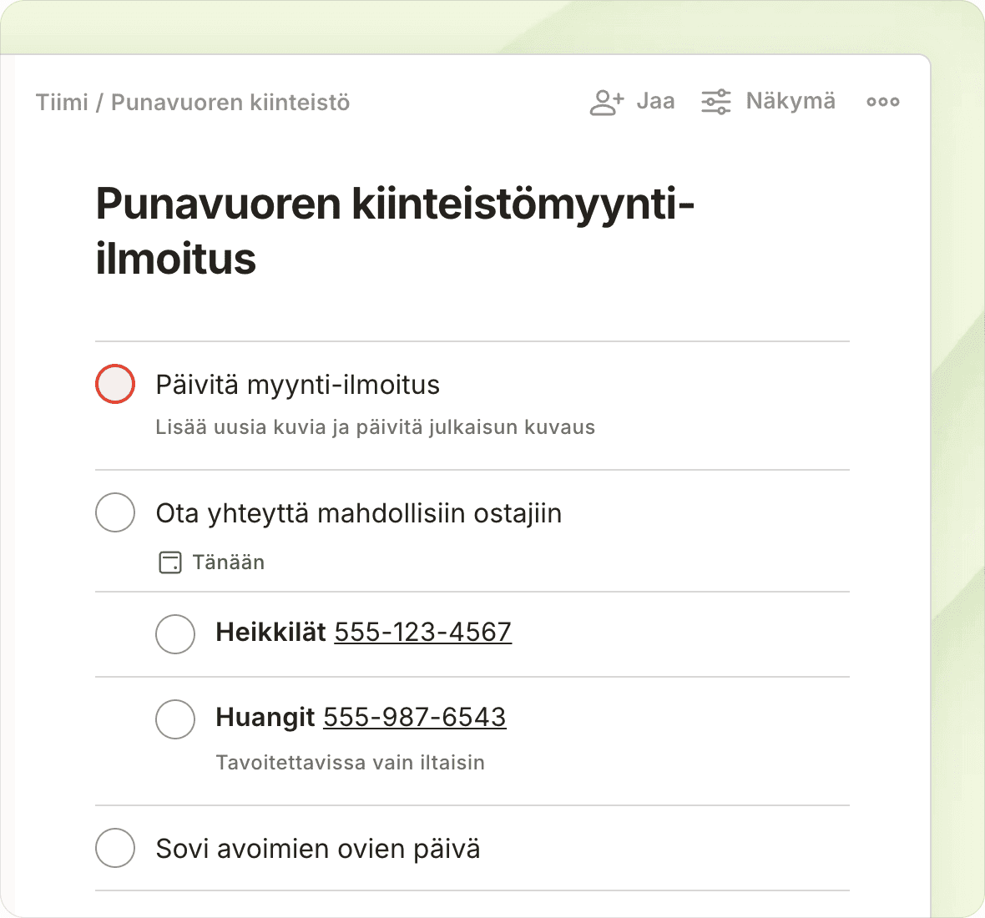Complete the task Sovi avoimien ovien päivä
985x918 pixels.
[115, 848]
